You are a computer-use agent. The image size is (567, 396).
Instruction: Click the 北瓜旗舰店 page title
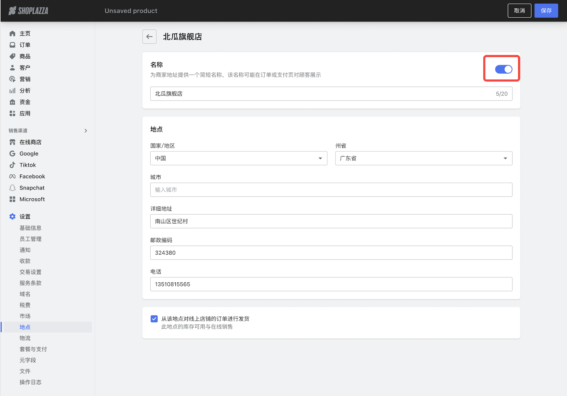[x=183, y=36]
